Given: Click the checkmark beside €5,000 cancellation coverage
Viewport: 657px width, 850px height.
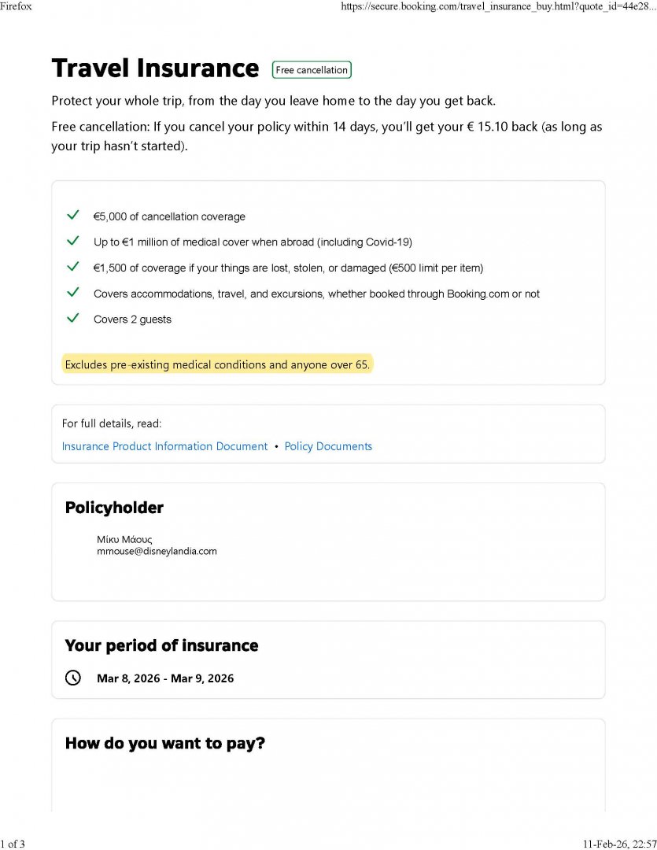Looking at the screenshot, I should click(73, 216).
